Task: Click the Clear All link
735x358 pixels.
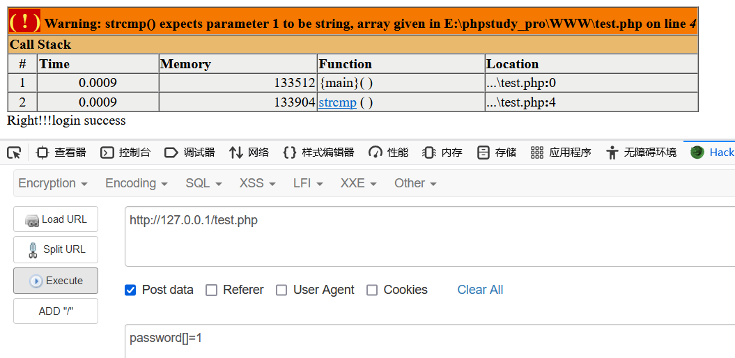Action: (x=480, y=290)
